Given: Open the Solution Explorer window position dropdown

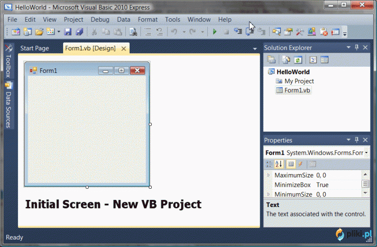Looking at the screenshot, I should point(348,48).
